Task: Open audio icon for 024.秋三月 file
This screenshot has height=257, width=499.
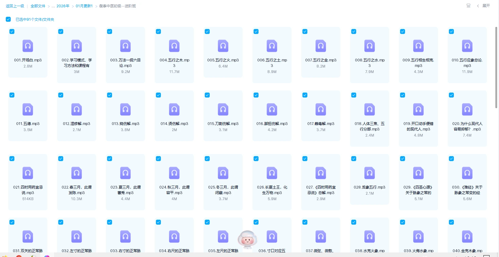Action: (x=174, y=173)
